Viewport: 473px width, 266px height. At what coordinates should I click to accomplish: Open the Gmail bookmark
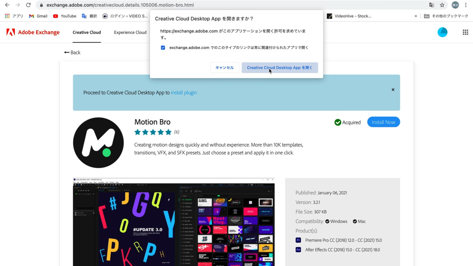(x=38, y=16)
